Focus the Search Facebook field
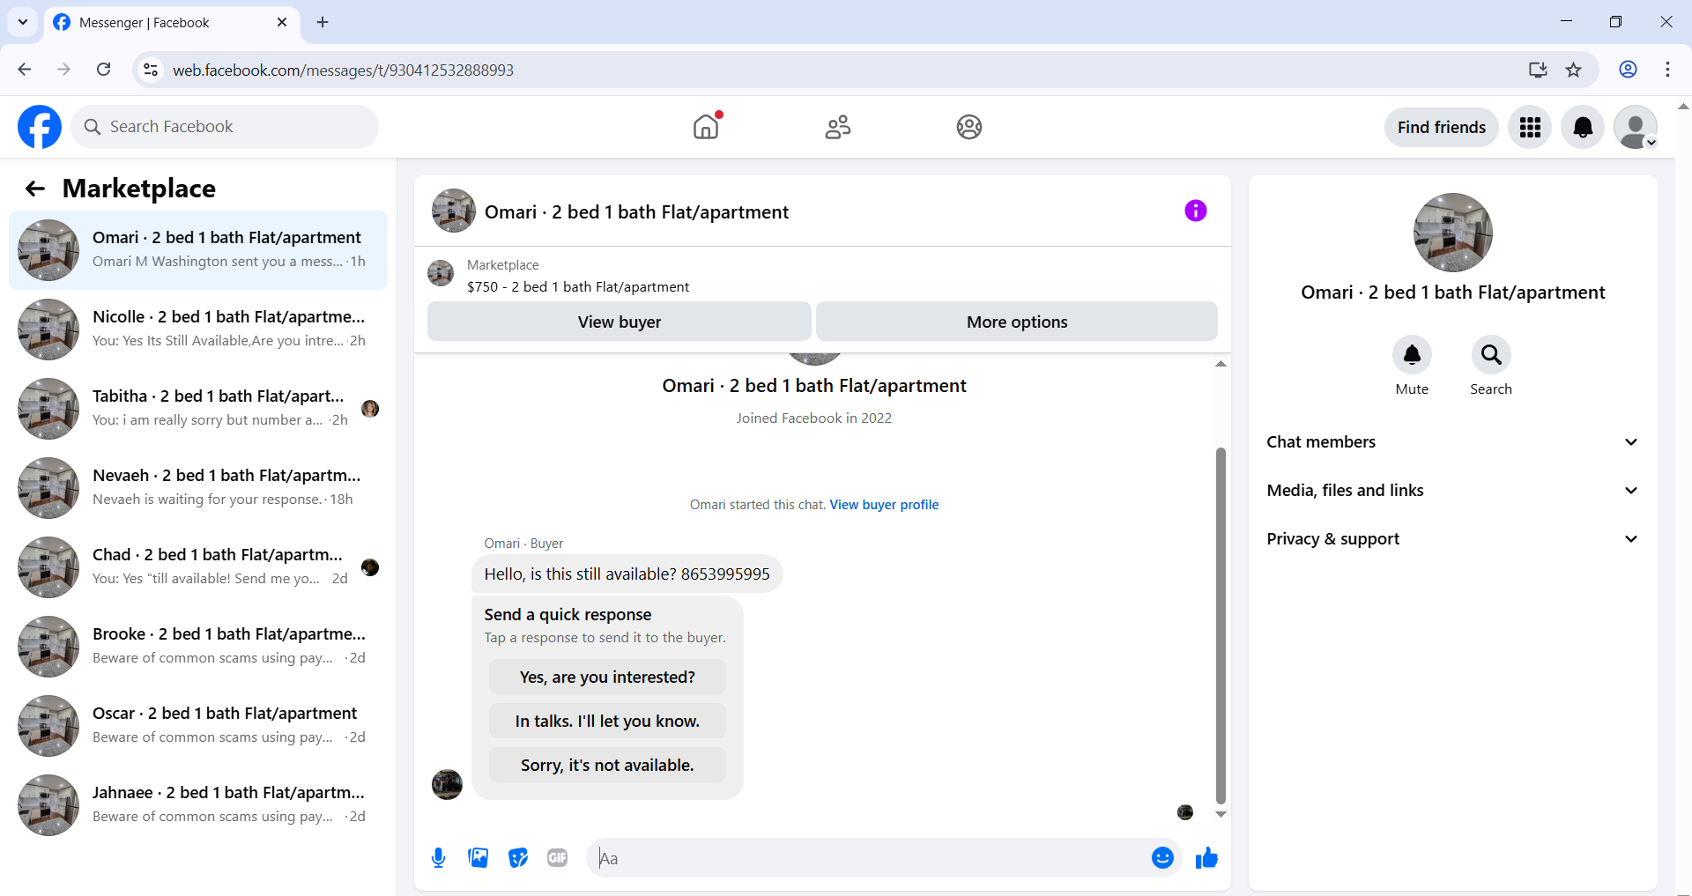Viewport: 1692px width, 896px height. point(225,127)
